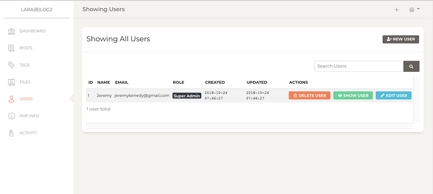The width and height of the screenshot is (433, 194).
Task: Open PHP Info from the sidebar
Action: click(x=29, y=116)
